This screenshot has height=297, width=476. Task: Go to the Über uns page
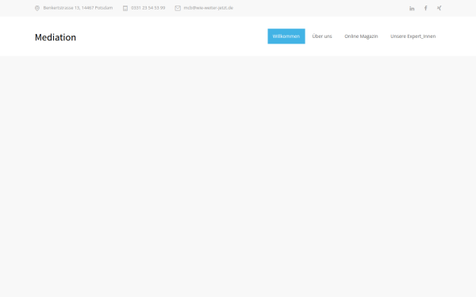[x=322, y=36]
